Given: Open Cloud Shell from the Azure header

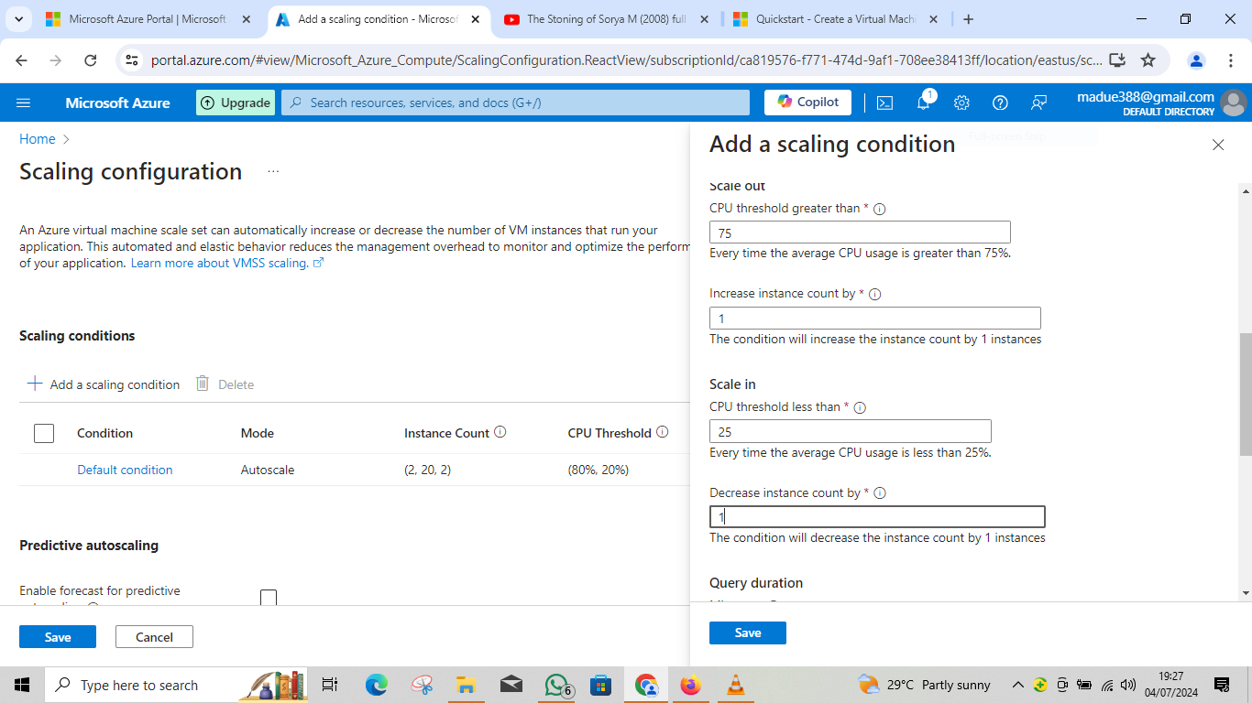Looking at the screenshot, I should pos(884,103).
